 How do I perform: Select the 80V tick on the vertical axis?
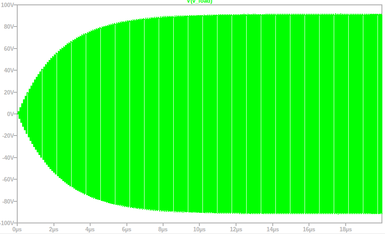point(9,26)
